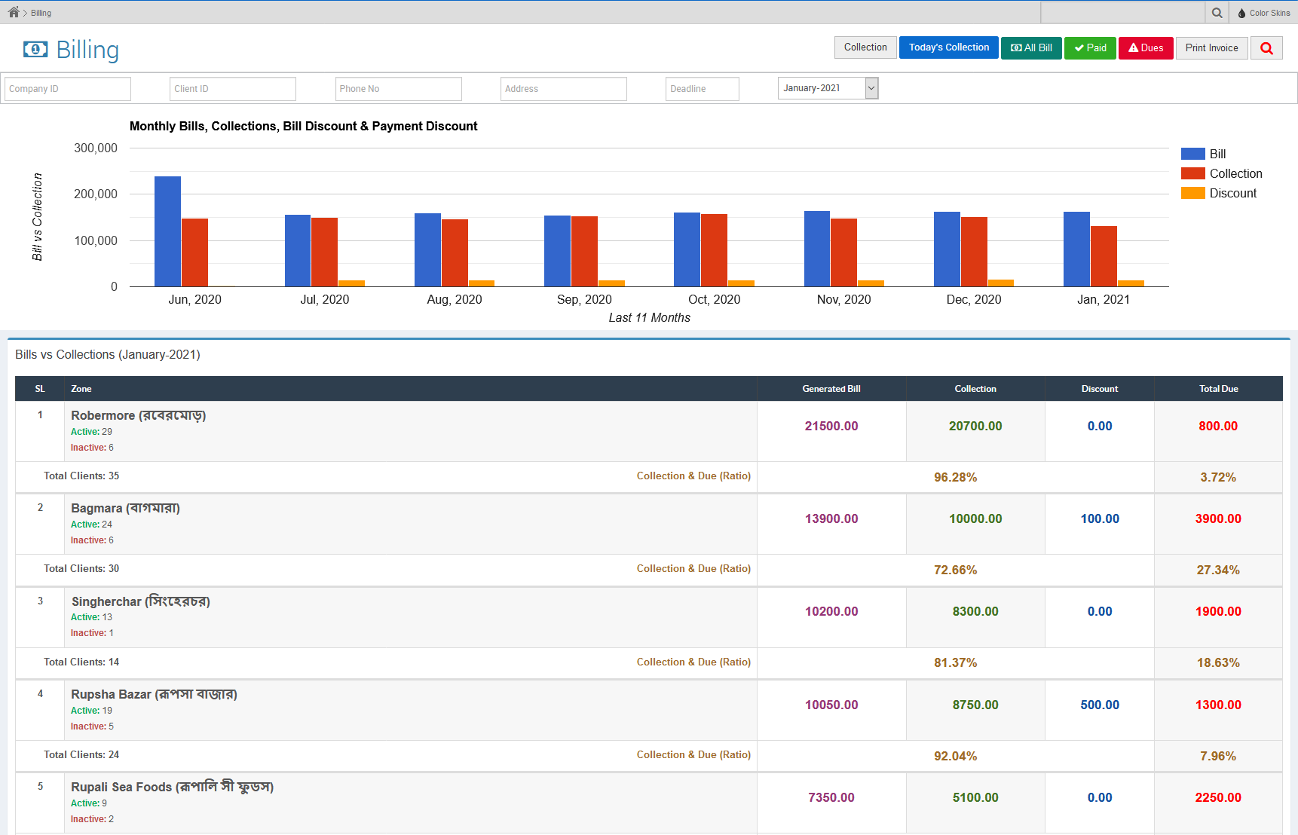
Task: Click the Billing breadcrumb item
Action: (41, 13)
